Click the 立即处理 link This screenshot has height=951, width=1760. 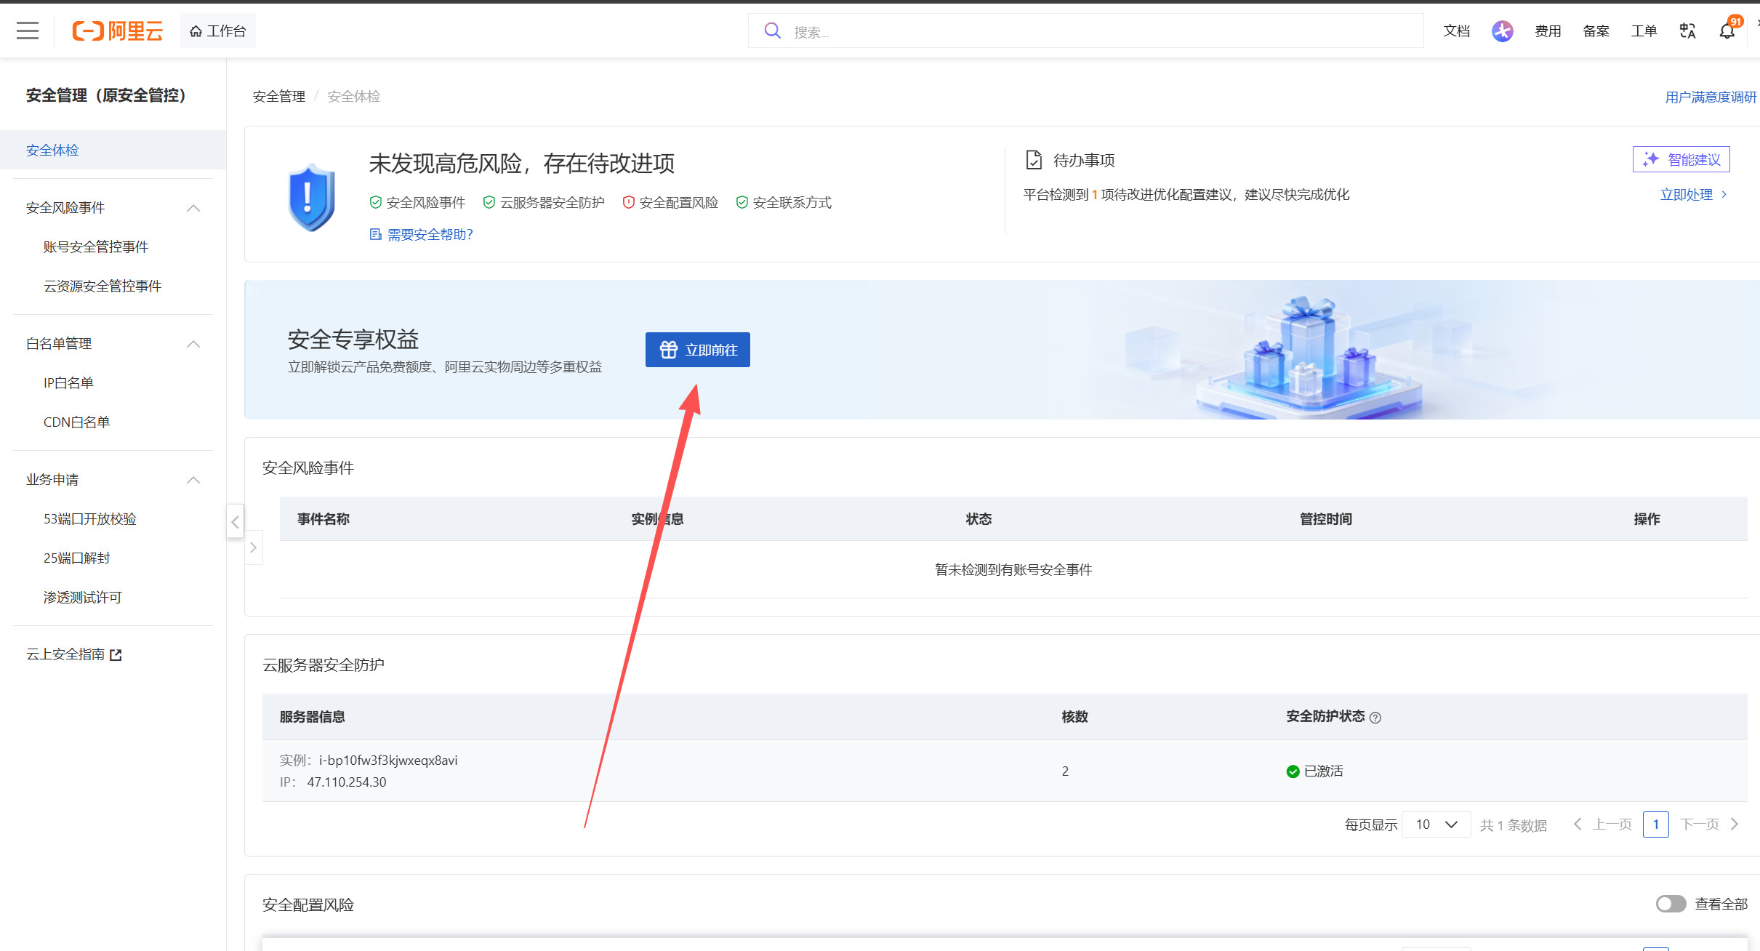[x=1693, y=194]
